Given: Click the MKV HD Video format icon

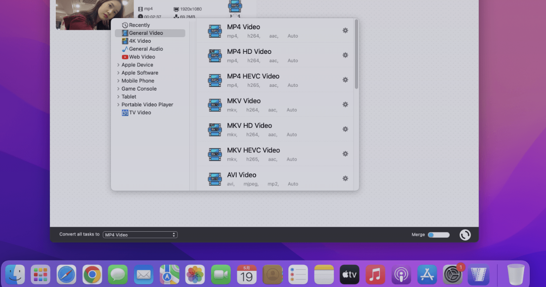Looking at the screenshot, I should coord(215,130).
